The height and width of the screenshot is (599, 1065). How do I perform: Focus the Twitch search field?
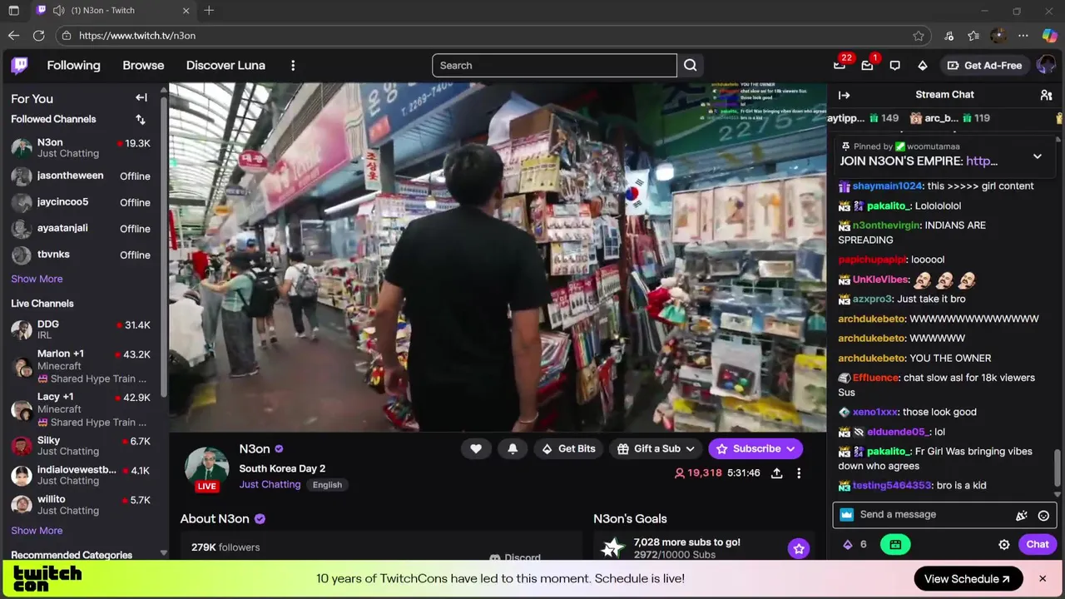click(x=554, y=66)
